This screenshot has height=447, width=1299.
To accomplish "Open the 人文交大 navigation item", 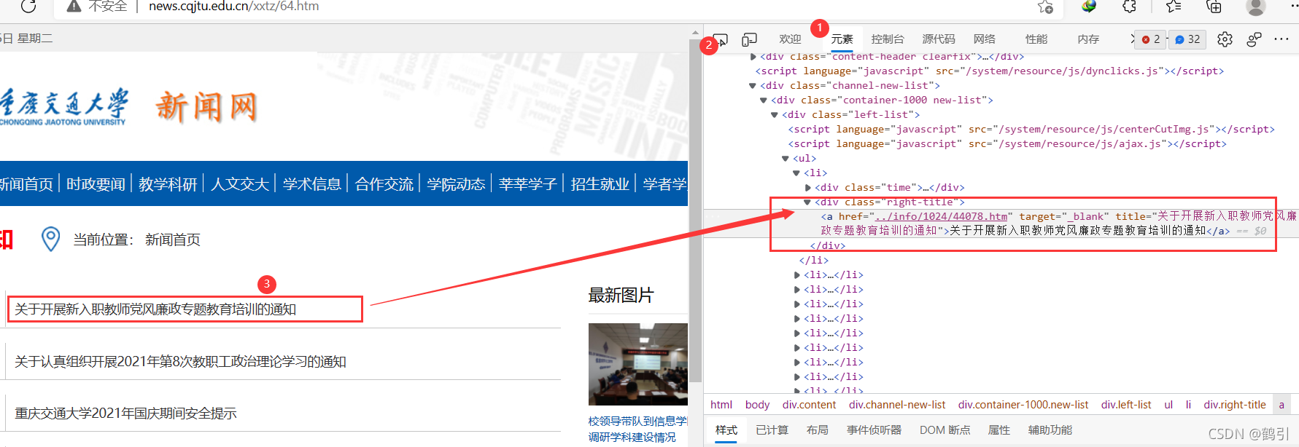I will (240, 184).
